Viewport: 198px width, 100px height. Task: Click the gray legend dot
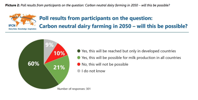coord(79,71)
